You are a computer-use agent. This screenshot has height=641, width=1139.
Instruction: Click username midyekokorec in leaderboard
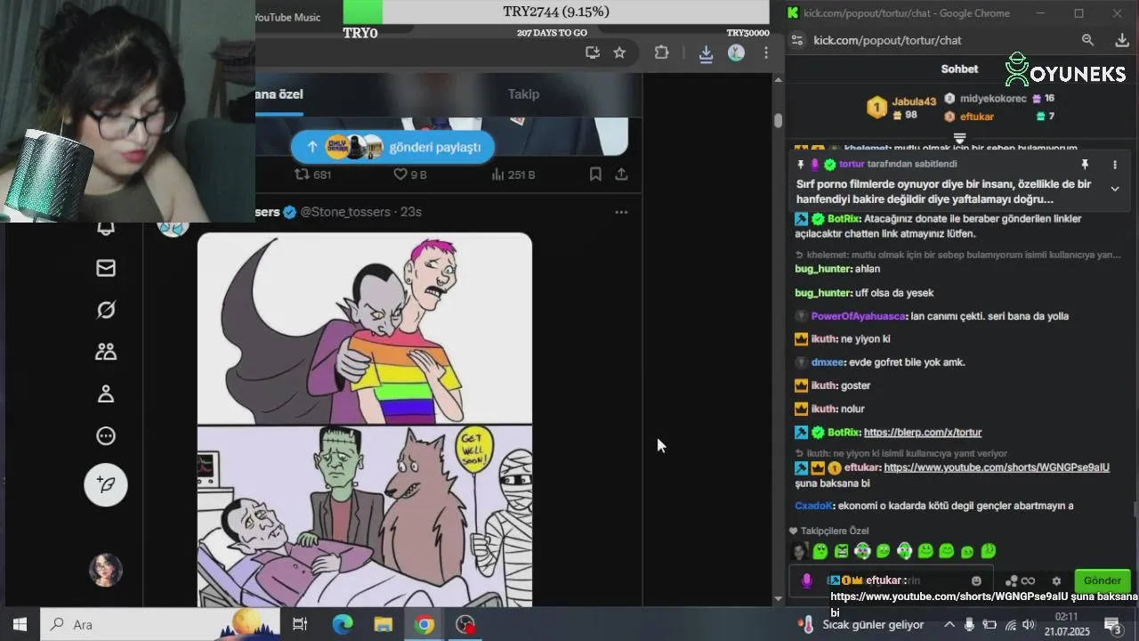tap(993, 99)
